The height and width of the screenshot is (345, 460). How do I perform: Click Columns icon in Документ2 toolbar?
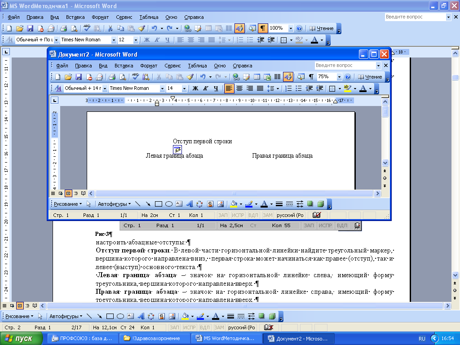[277, 77]
